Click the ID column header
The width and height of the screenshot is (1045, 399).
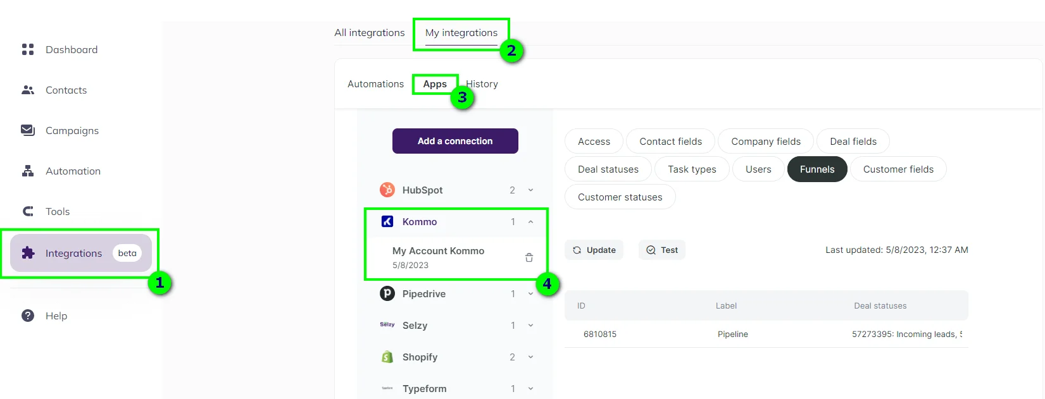point(581,305)
